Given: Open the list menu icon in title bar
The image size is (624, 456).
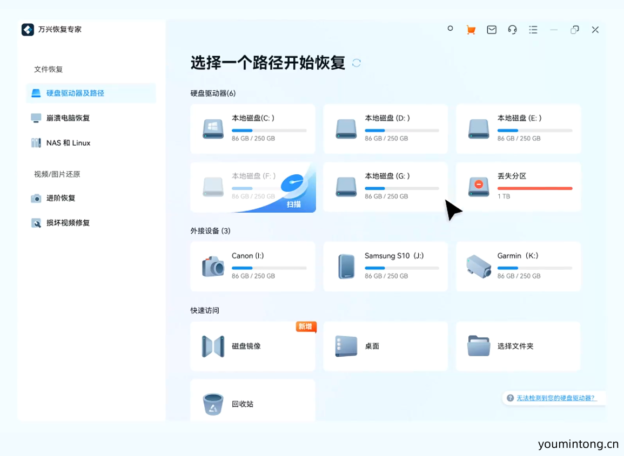Looking at the screenshot, I should click(x=533, y=30).
